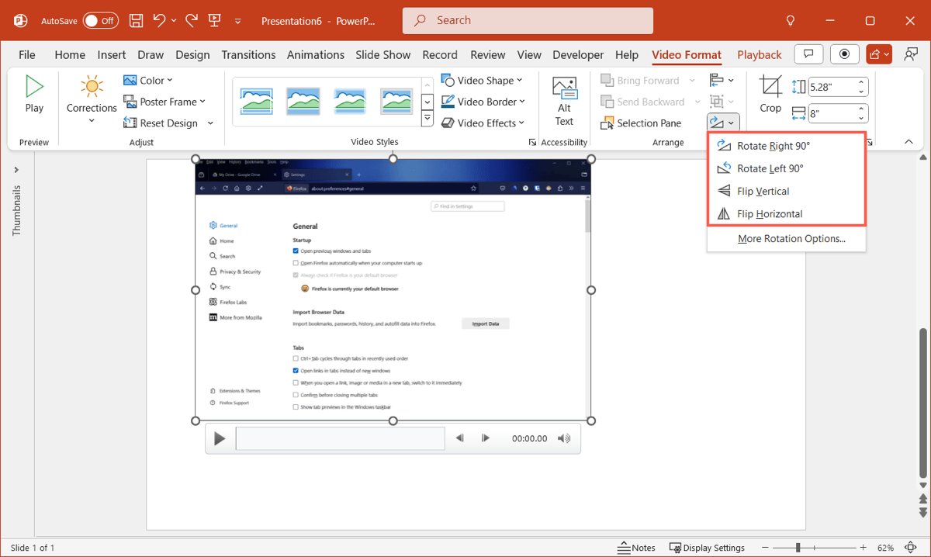Open Video Effects dropdown
The height and width of the screenshot is (557, 931).
pyautogui.click(x=483, y=123)
